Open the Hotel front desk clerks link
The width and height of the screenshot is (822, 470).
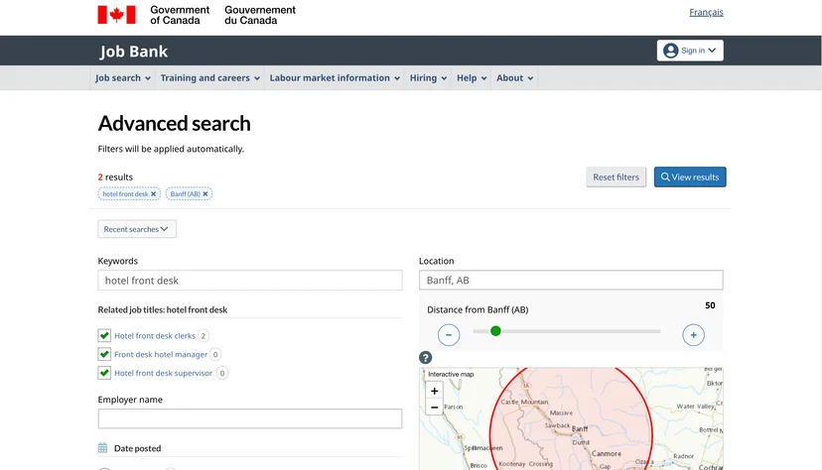pos(155,335)
